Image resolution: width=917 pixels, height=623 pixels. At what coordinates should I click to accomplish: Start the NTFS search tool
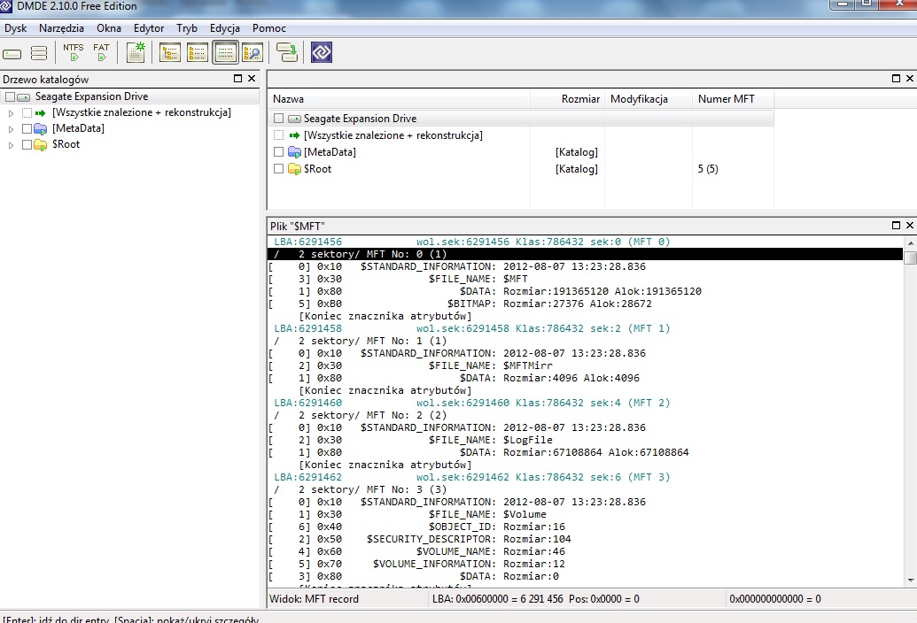click(74, 52)
